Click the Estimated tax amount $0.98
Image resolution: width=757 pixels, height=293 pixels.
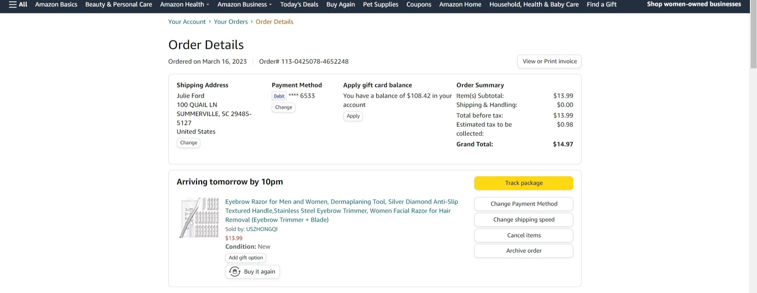[x=565, y=124]
